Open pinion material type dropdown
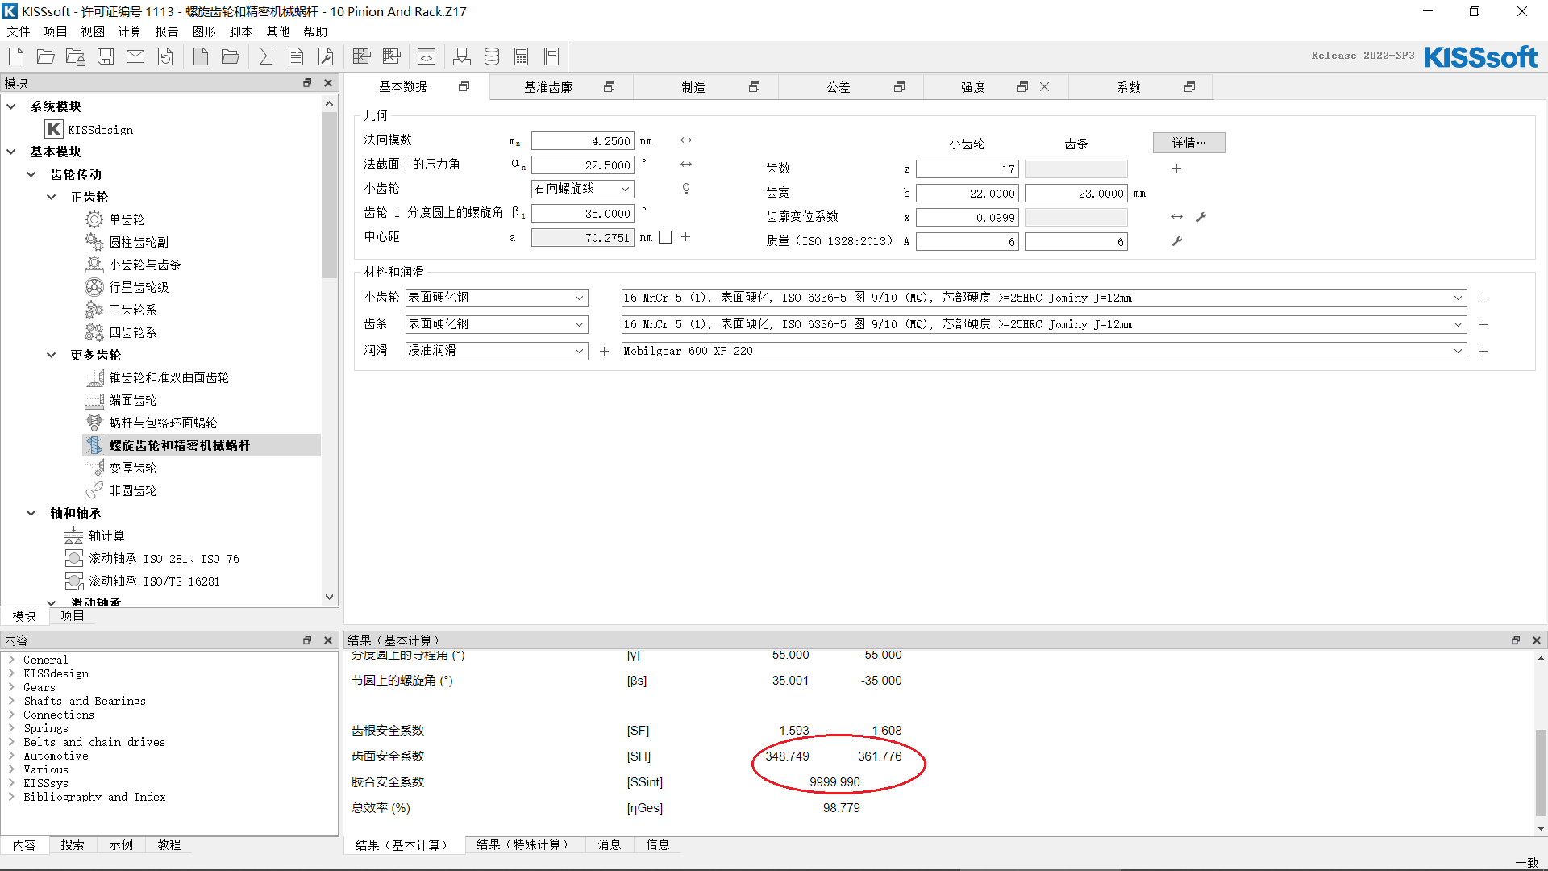This screenshot has width=1548, height=871. pos(497,298)
